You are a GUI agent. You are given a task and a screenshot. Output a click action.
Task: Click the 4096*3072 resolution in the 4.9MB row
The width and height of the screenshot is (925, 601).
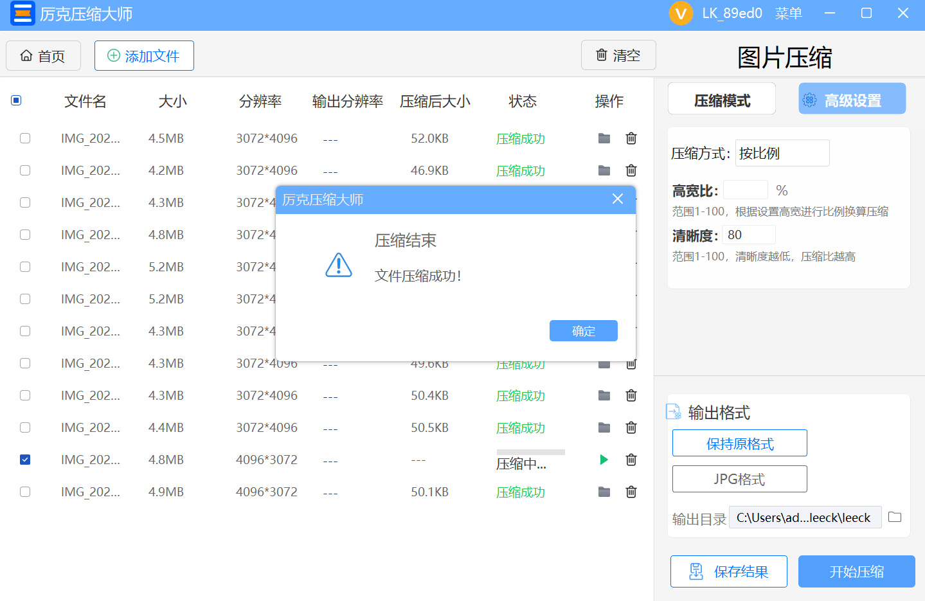pos(267,492)
